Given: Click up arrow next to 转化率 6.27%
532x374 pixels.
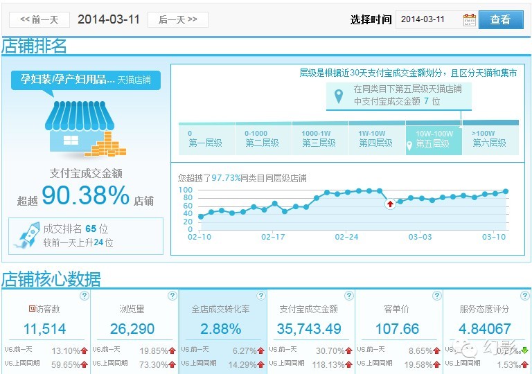Looking at the screenshot, I should [260, 350].
